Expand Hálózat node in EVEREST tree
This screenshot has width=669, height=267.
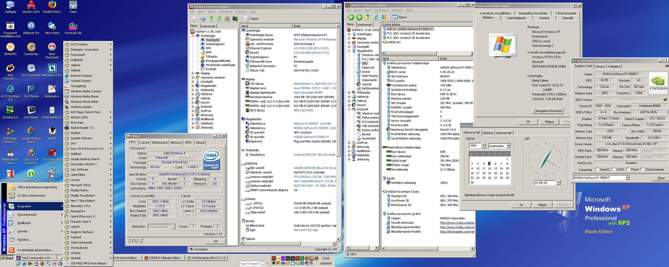point(349,101)
